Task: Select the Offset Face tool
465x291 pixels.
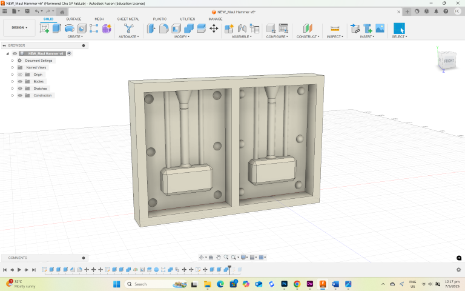Action: click(202, 28)
